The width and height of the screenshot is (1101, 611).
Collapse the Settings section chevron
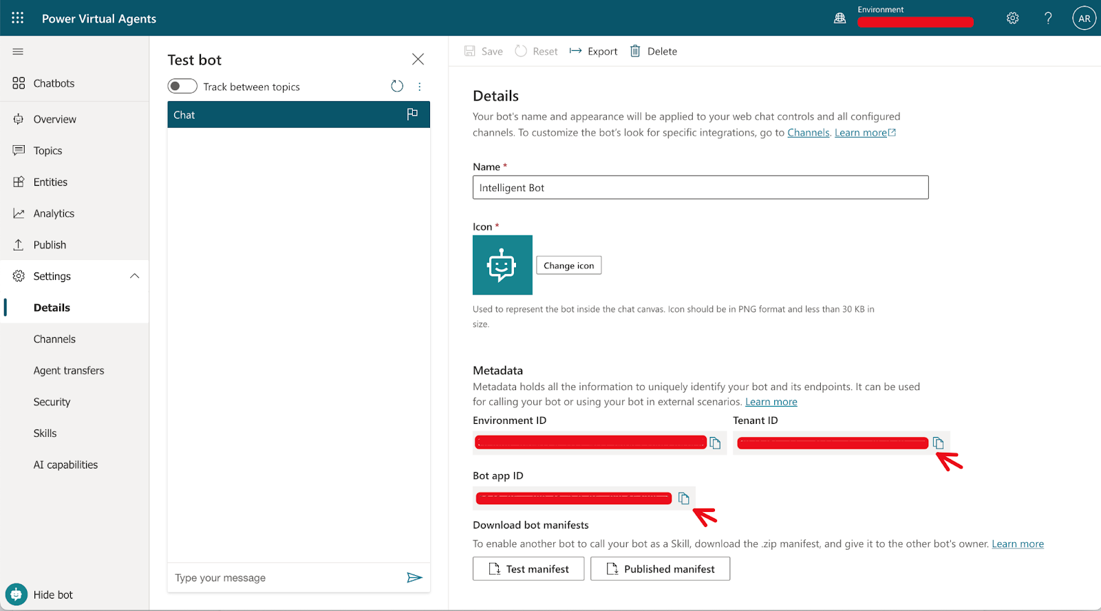coord(134,276)
